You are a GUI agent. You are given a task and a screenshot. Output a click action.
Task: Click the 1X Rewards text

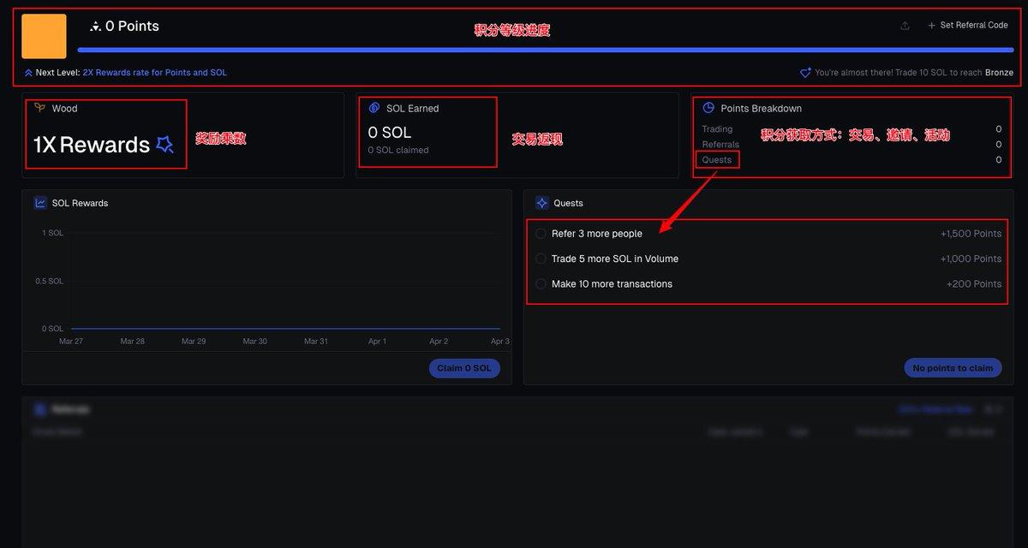(x=92, y=145)
